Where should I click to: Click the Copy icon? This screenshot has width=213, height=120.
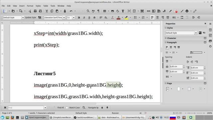pyautogui.click(x=52, y=11)
